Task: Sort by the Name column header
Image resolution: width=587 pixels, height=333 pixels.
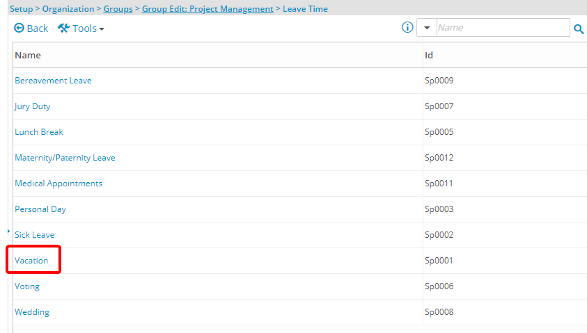Action: coord(28,56)
